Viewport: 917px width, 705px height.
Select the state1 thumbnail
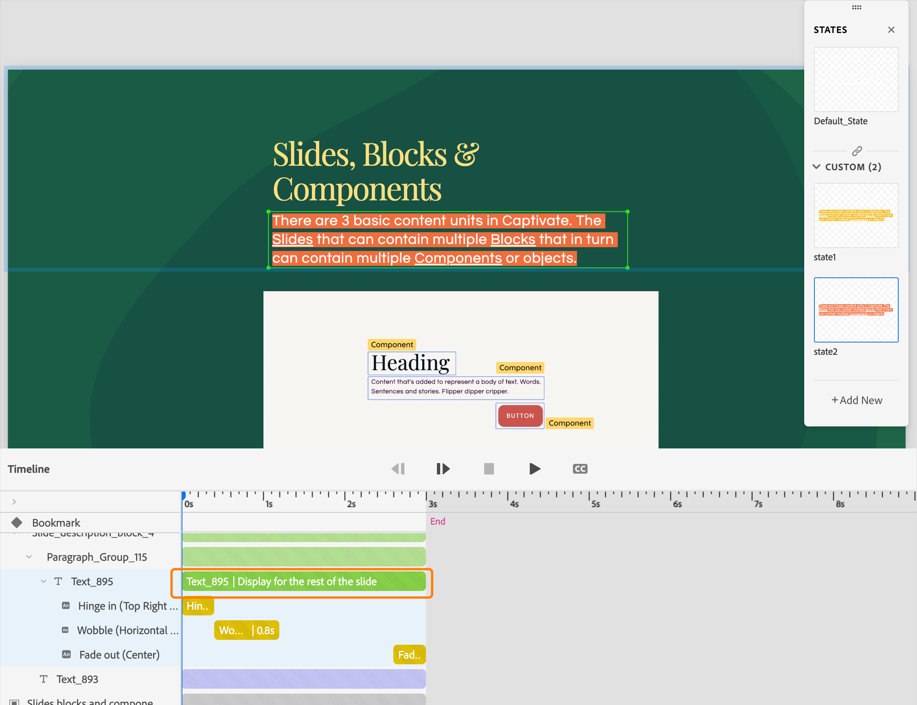pyautogui.click(x=856, y=216)
